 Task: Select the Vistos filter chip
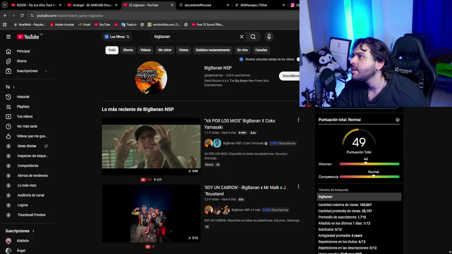(184, 50)
